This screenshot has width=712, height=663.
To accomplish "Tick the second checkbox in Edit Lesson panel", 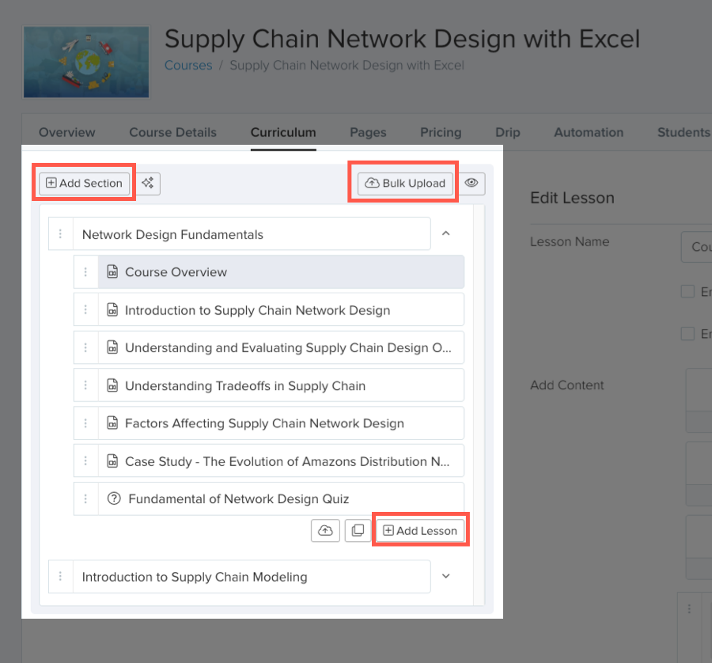I will point(687,334).
